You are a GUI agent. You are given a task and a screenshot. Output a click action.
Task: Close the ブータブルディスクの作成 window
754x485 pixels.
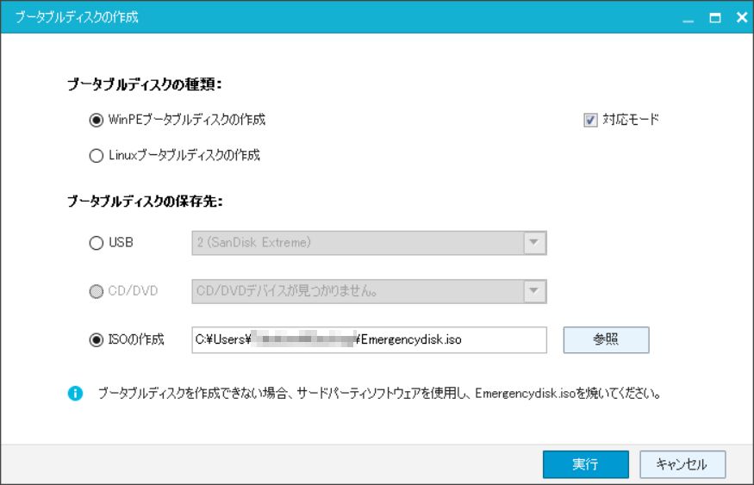coord(742,18)
